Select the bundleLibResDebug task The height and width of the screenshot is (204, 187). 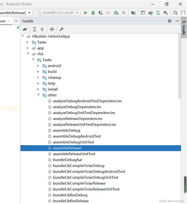pos(70,195)
